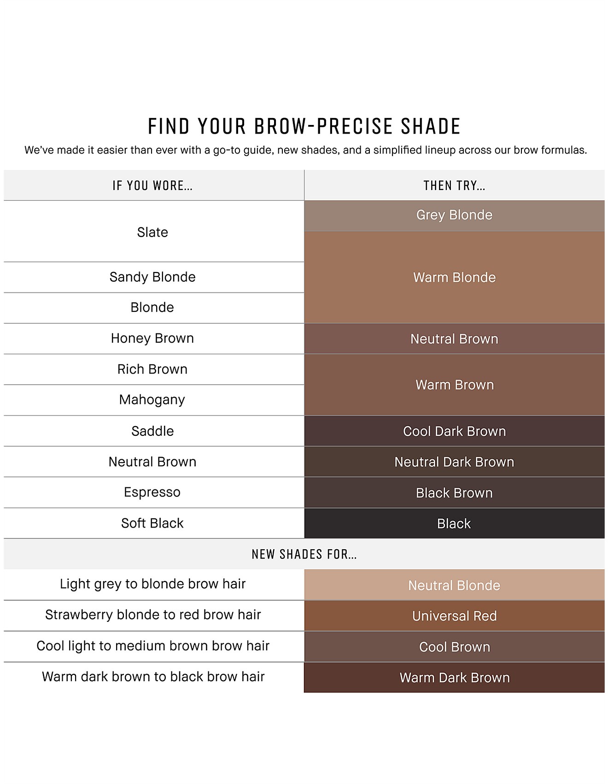
Task: Select the Soft Black row label
Action: click(152, 523)
